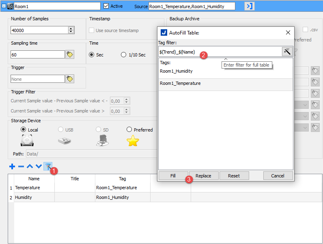Click the Tag filter input field
This screenshot has width=323, height=244.
pyautogui.click(x=219, y=52)
